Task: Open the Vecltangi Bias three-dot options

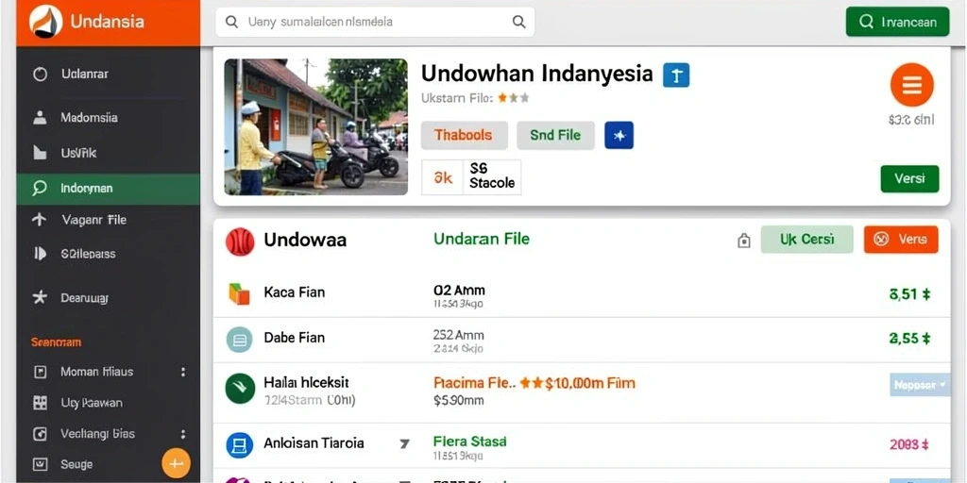Action: 182,434
